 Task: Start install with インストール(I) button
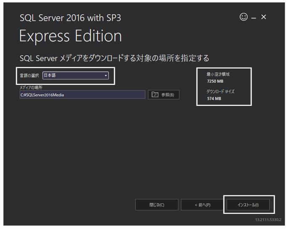click(x=248, y=205)
